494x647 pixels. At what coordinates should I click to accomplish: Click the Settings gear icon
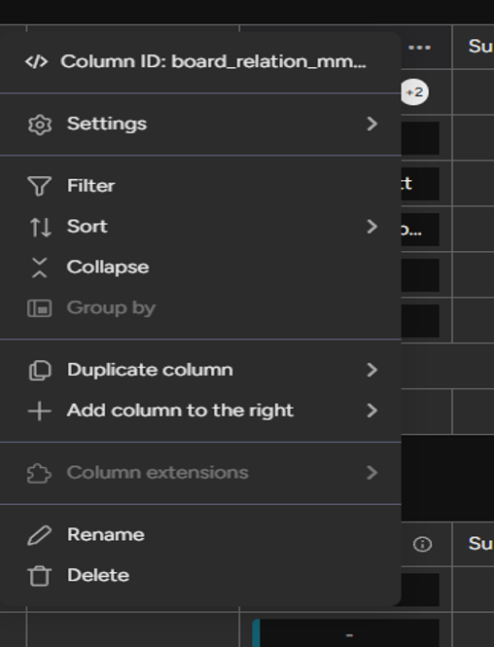[x=40, y=125]
